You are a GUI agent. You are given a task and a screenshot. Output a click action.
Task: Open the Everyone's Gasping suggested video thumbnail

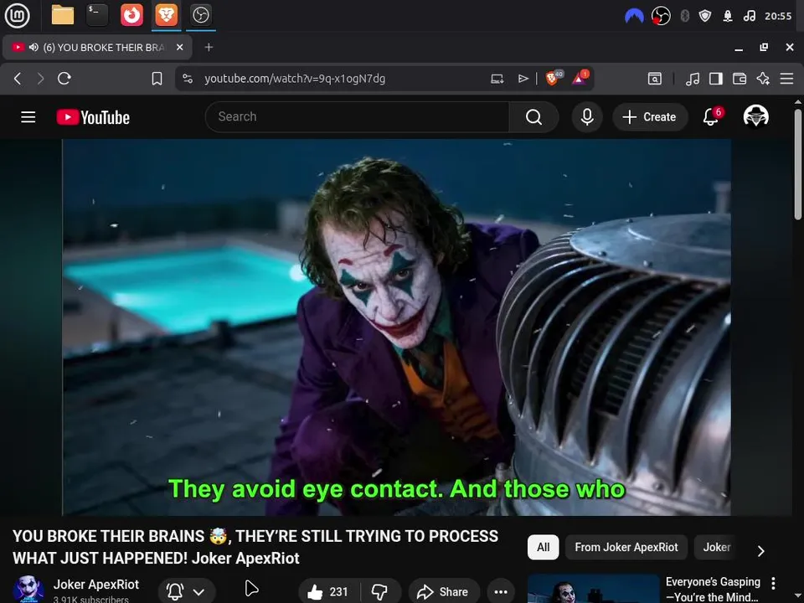593,589
